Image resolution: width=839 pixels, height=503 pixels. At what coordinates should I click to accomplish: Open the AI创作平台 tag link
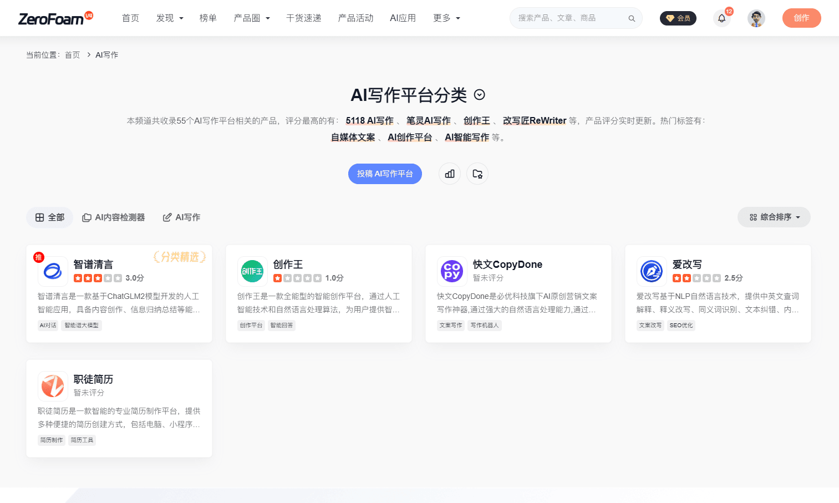[x=410, y=138]
